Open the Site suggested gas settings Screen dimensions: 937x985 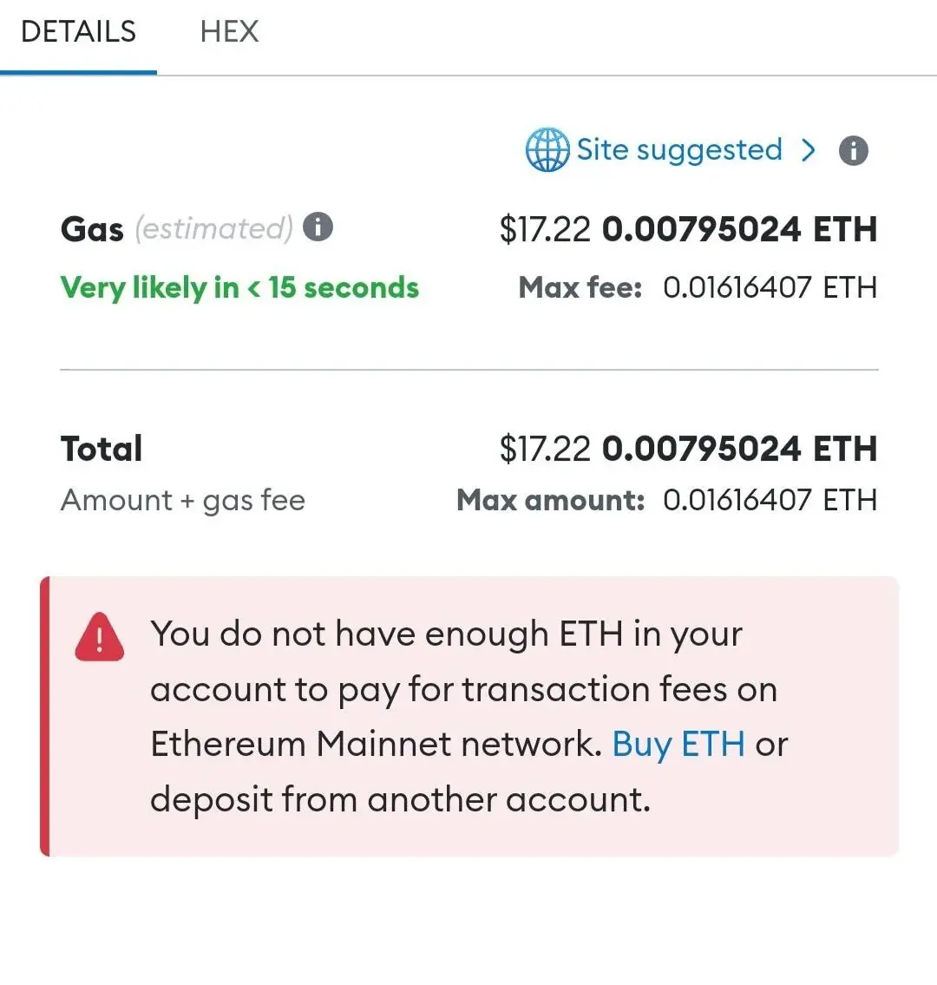[679, 150]
